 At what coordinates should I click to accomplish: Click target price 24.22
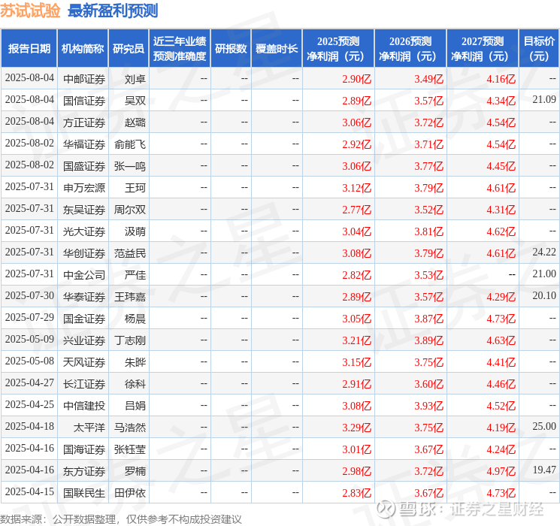pos(544,252)
